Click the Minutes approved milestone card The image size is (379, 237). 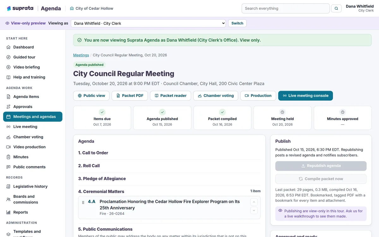[x=343, y=118]
